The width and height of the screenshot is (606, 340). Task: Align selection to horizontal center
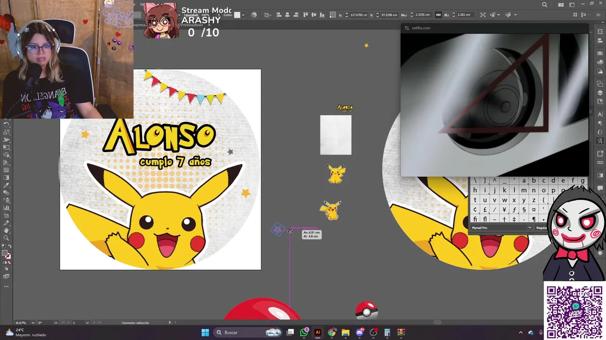click(x=287, y=15)
